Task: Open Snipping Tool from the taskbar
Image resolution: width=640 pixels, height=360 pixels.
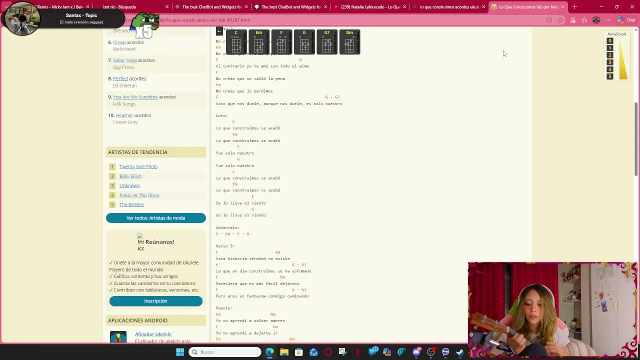Action: (342, 352)
